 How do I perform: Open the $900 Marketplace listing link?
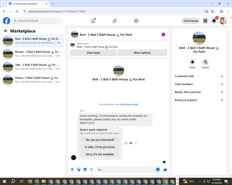[97, 47]
